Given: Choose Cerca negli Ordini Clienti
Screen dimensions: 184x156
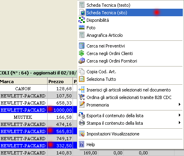Looking at the screenshot, I should coord(130,53).
